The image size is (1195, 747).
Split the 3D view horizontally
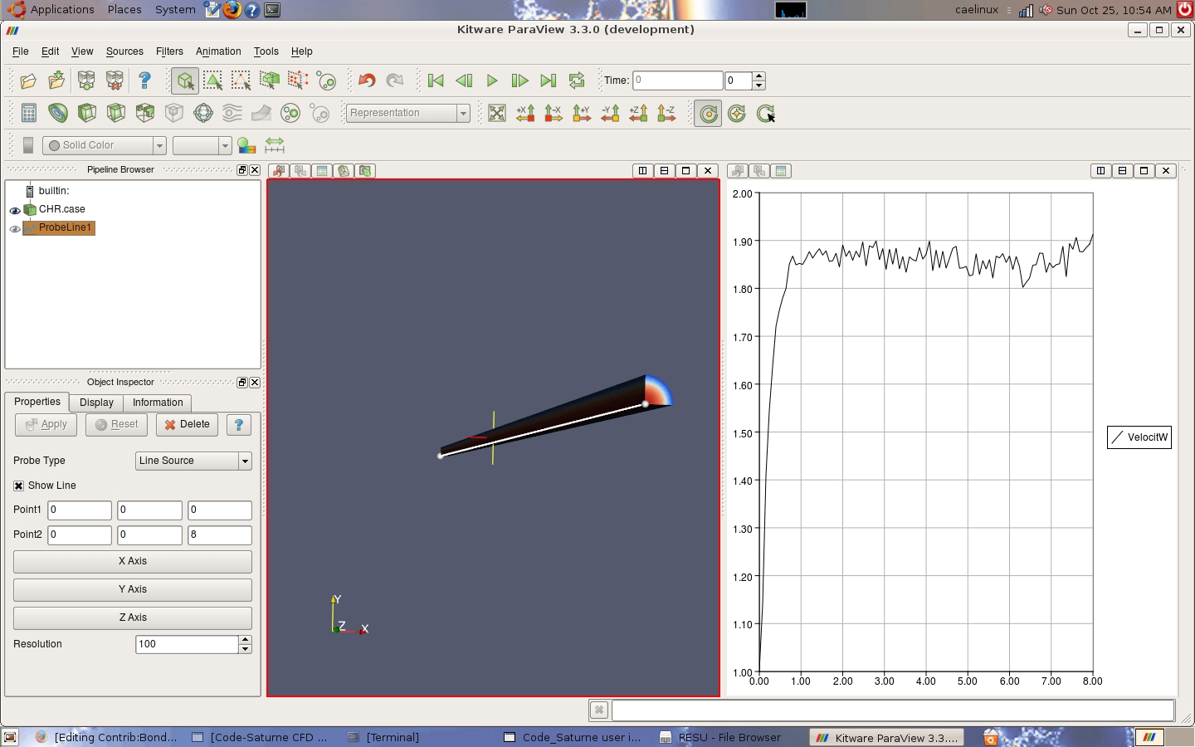[x=642, y=171]
